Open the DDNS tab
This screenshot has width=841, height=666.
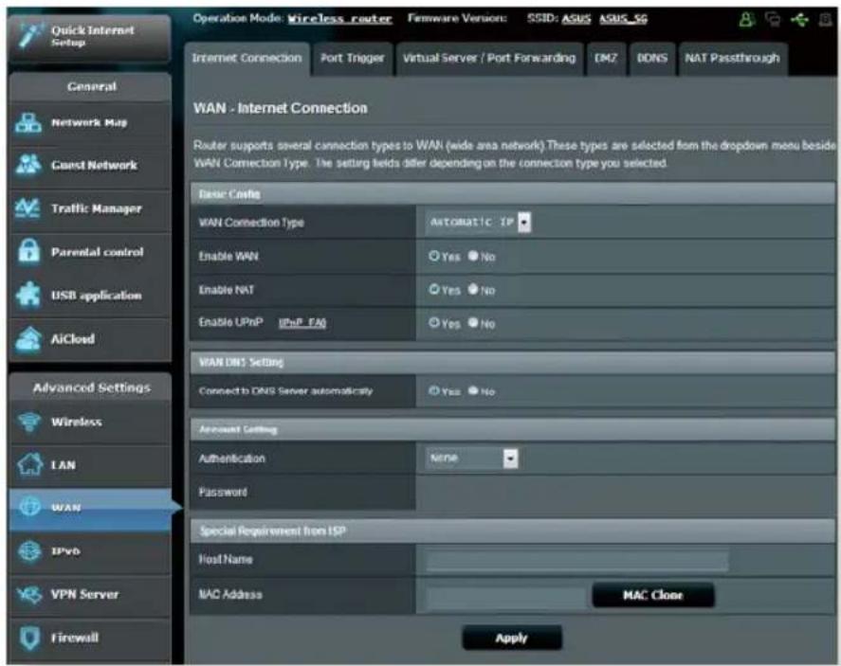(652, 58)
